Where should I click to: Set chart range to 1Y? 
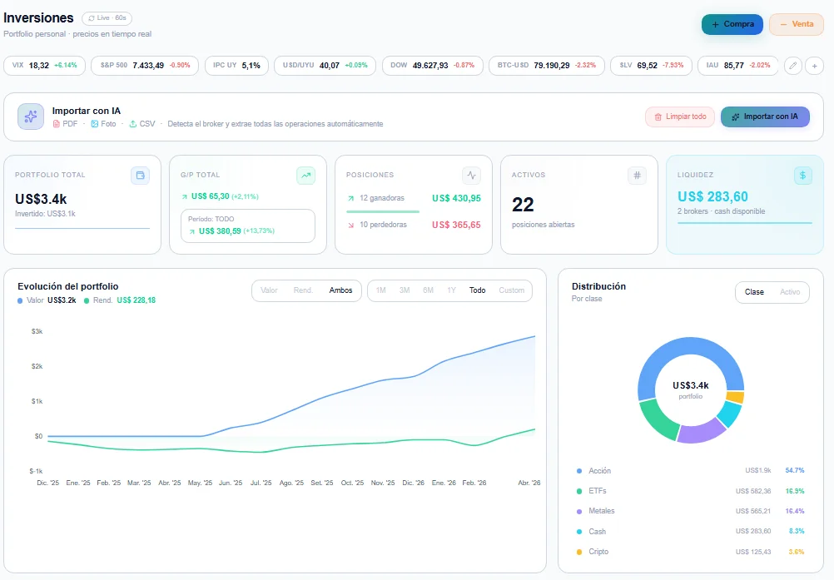coord(452,290)
